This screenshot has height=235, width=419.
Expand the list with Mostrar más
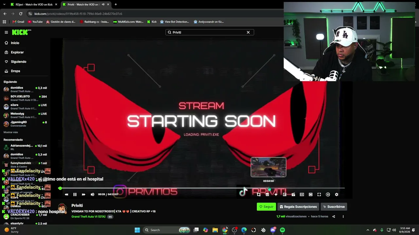coord(10,132)
